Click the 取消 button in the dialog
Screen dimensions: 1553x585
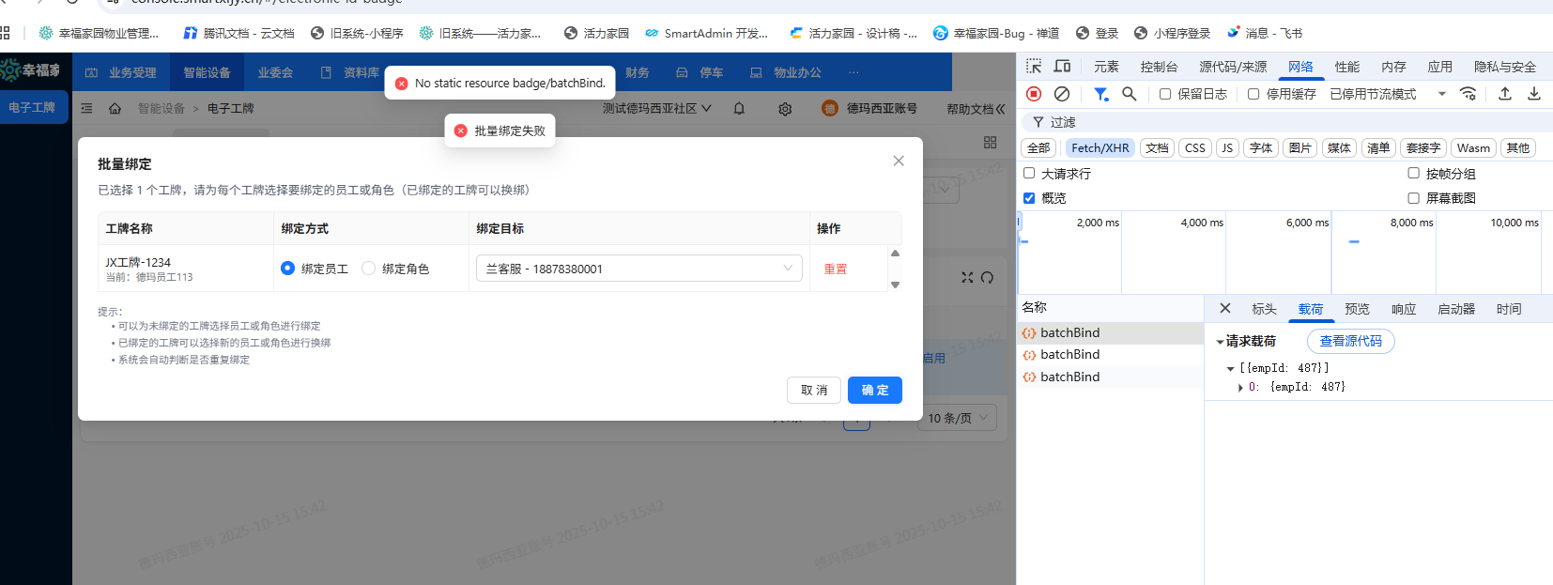814,390
